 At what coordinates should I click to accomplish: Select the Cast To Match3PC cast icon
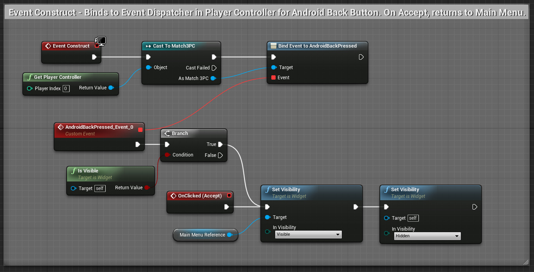(148, 46)
